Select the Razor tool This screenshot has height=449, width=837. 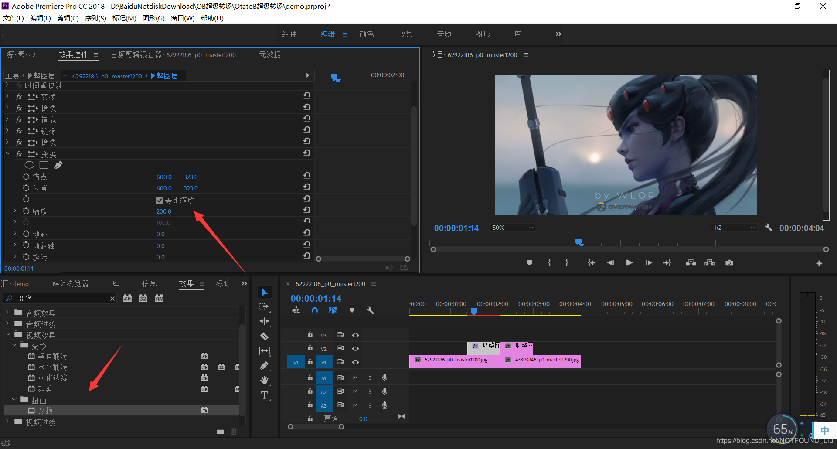coord(264,336)
